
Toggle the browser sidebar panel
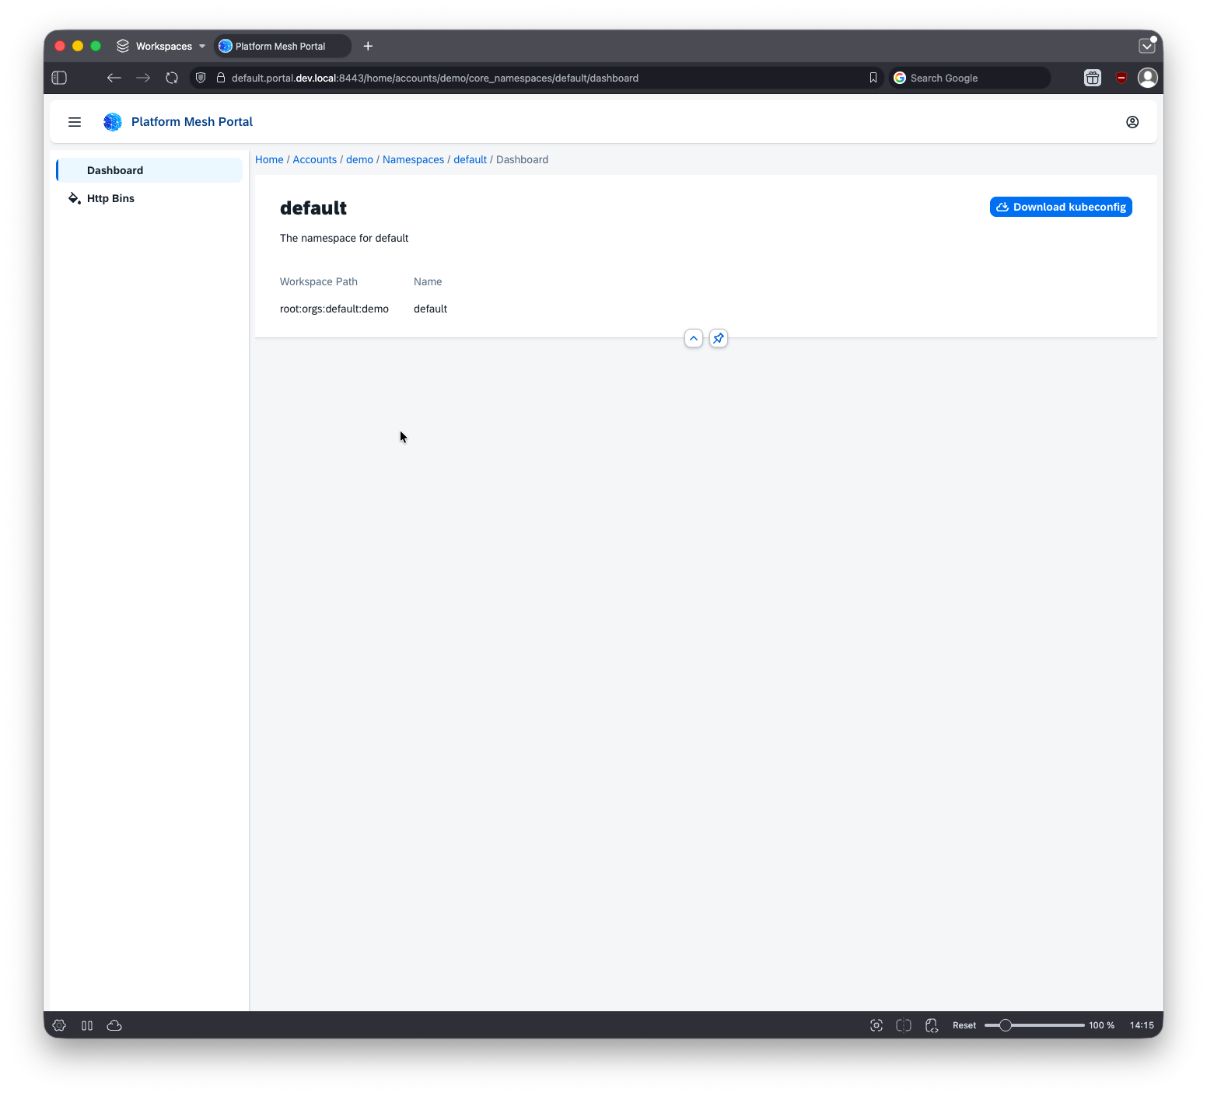tap(58, 78)
